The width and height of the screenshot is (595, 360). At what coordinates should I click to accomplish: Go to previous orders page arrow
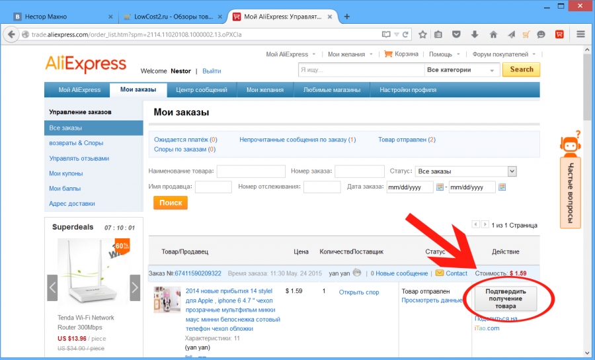tap(475, 224)
